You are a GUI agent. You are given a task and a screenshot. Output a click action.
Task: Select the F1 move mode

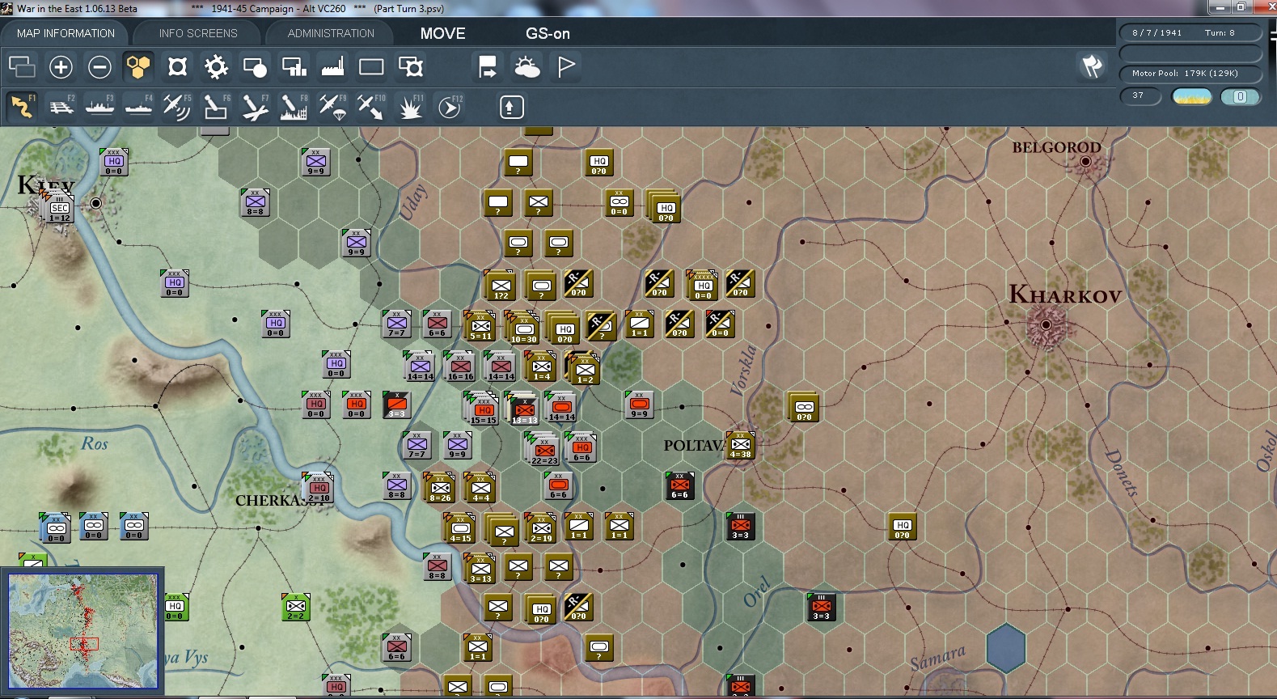click(22, 107)
